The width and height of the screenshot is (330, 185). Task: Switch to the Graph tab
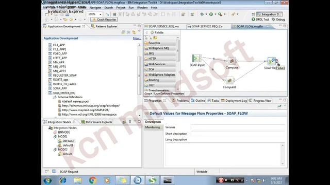[148, 94]
